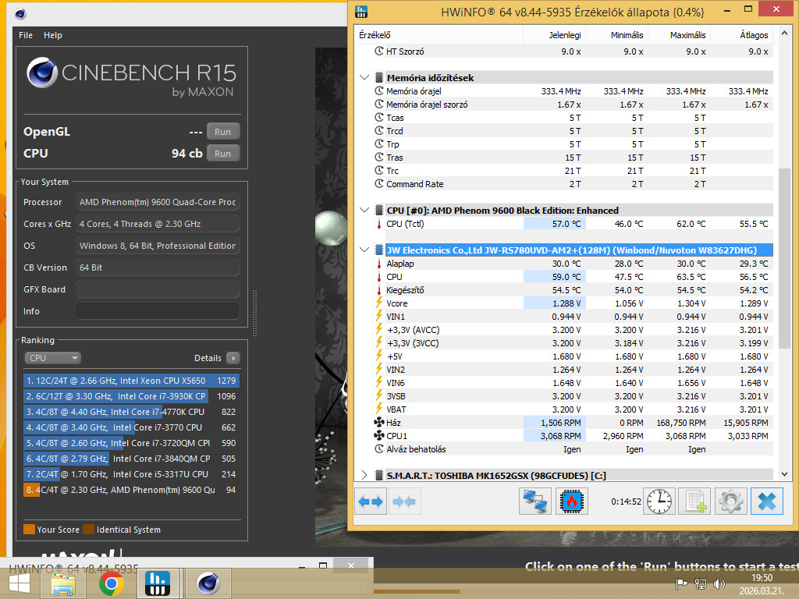
Task: Open the File menu in Cinebench
Action: tap(26, 35)
